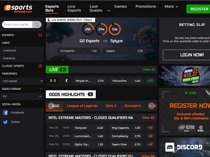Click the ODDS HIGHLIGHTS heading
The height and width of the screenshot is (157, 210).
point(71,94)
